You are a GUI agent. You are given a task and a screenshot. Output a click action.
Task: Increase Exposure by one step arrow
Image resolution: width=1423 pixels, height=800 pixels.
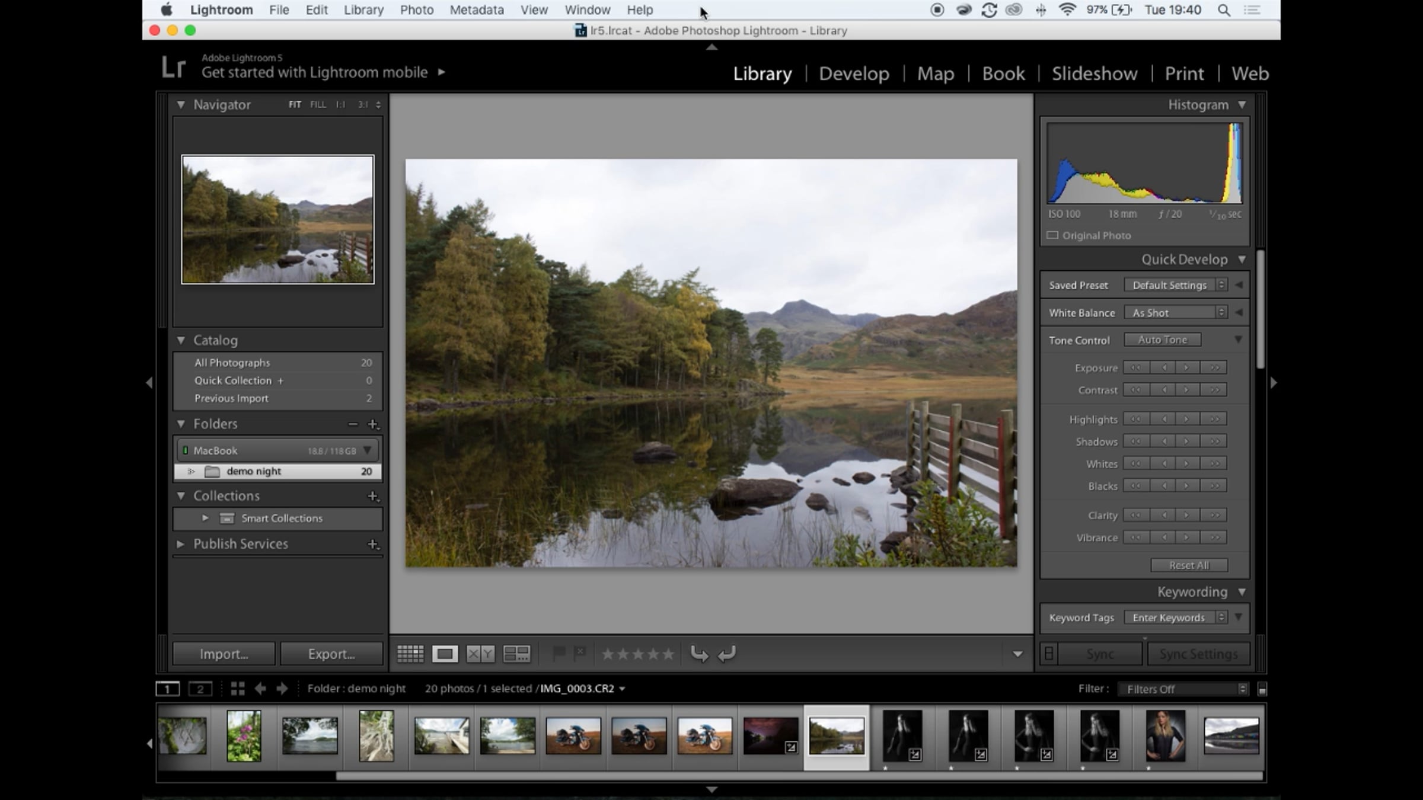click(x=1186, y=367)
